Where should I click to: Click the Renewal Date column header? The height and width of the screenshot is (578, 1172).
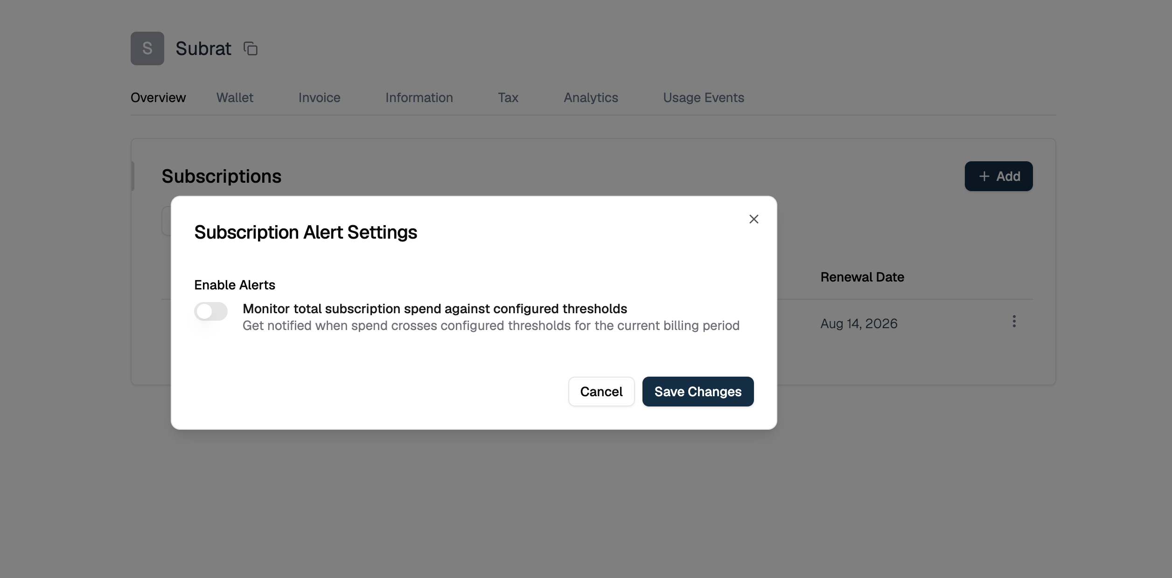[x=862, y=277]
